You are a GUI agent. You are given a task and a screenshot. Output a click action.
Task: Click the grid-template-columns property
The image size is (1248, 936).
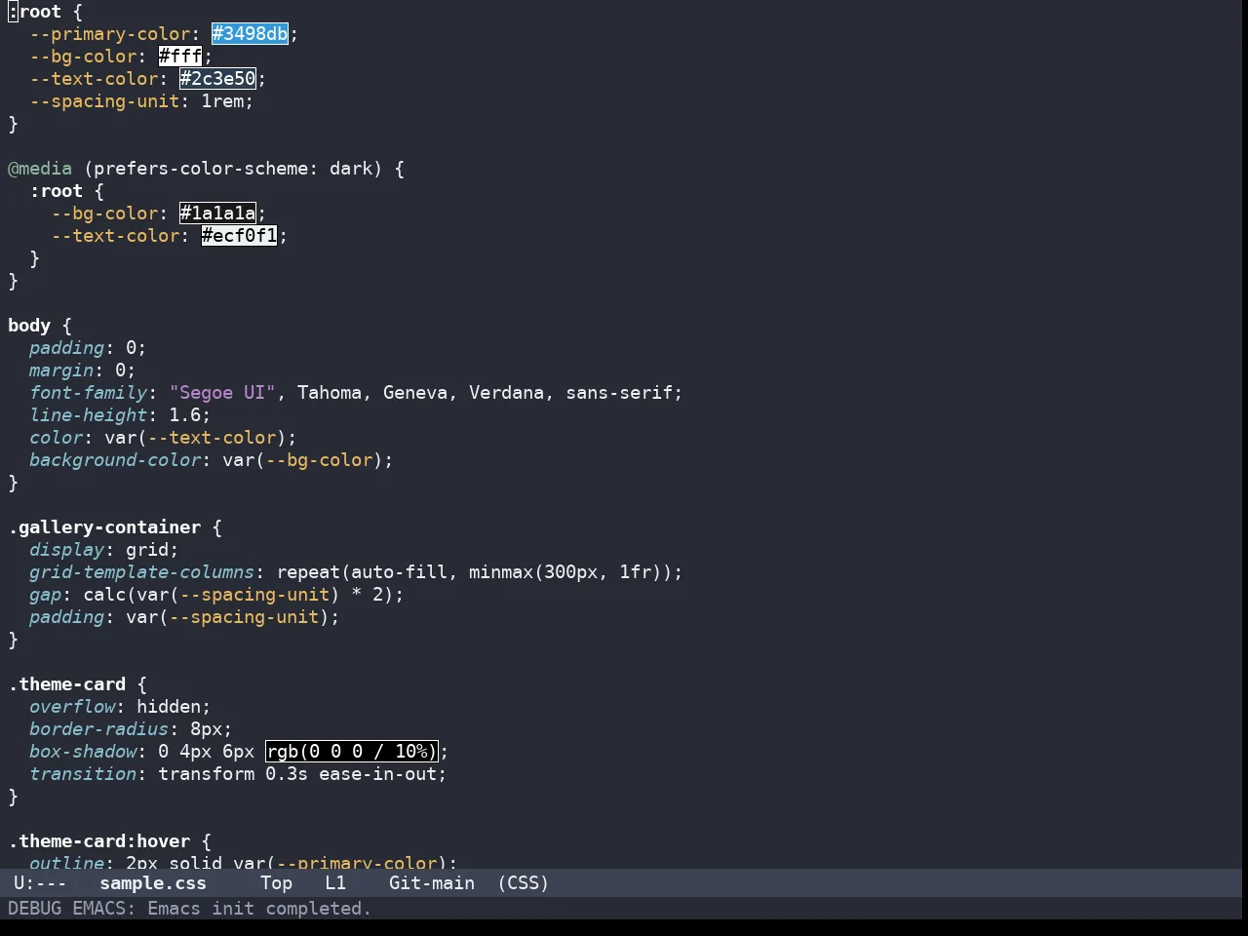click(x=142, y=572)
